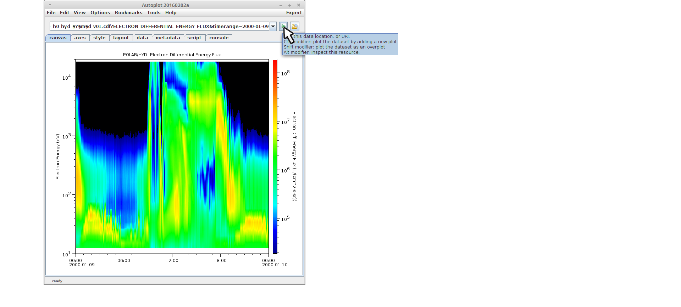Switch to the metadata tab
681x307 pixels.
pyautogui.click(x=168, y=38)
